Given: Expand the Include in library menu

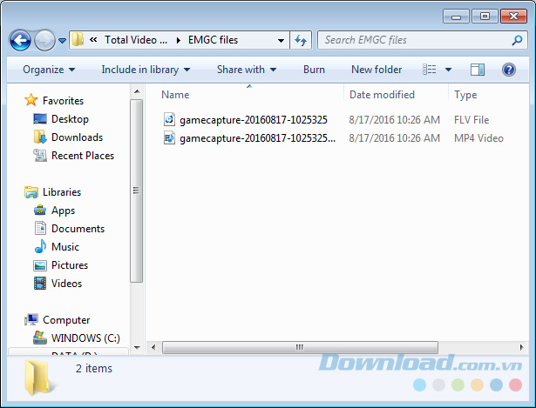Looking at the screenshot, I should (145, 70).
